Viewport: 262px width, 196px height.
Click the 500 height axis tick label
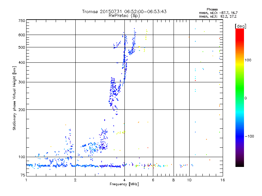pyautogui.click(x=22, y=47)
